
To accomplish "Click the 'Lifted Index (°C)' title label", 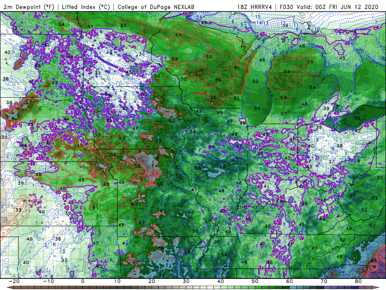I will point(86,7).
